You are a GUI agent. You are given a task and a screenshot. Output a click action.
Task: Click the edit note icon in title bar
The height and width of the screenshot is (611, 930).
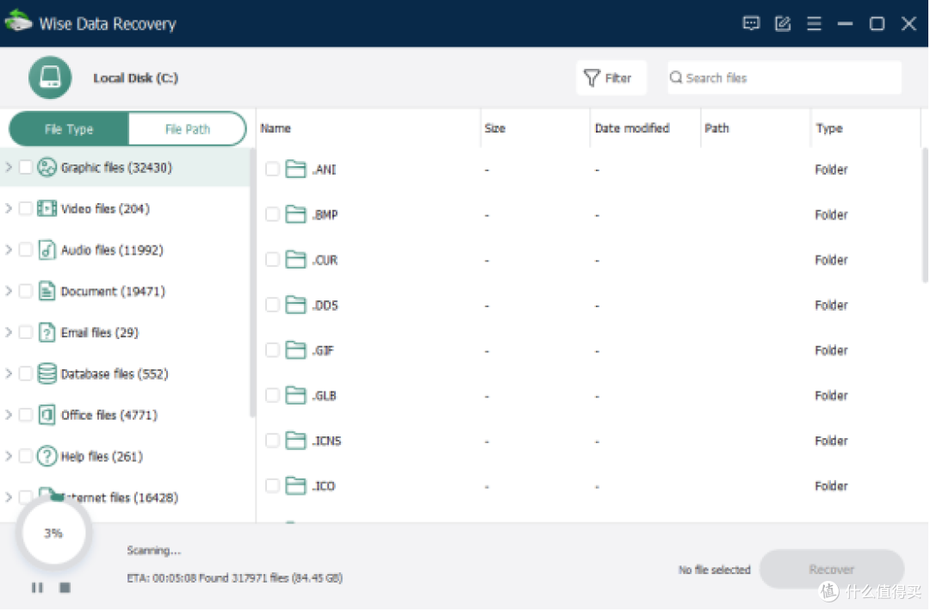click(x=783, y=24)
